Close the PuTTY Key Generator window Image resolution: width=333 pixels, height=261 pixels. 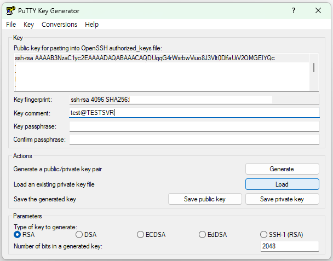tap(318, 10)
